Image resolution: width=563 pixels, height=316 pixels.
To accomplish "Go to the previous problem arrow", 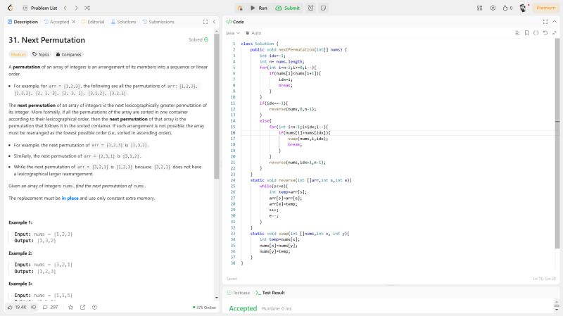I will coord(65,8).
